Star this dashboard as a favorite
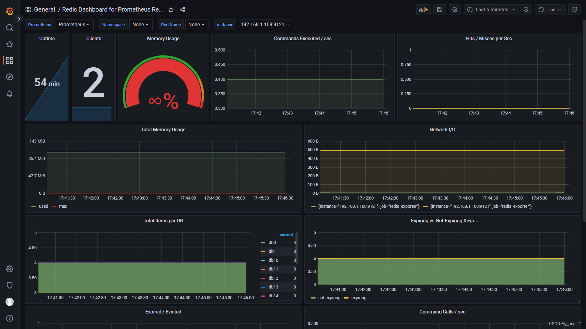The height and width of the screenshot is (329, 586). (x=171, y=10)
